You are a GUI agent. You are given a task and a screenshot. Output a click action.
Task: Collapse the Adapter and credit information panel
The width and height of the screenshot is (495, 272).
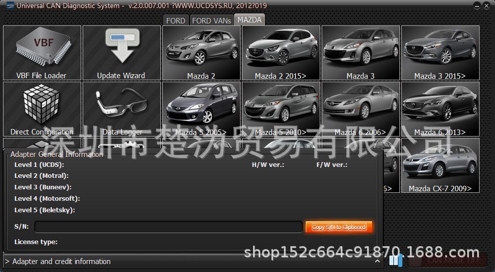pyautogui.click(x=377, y=261)
